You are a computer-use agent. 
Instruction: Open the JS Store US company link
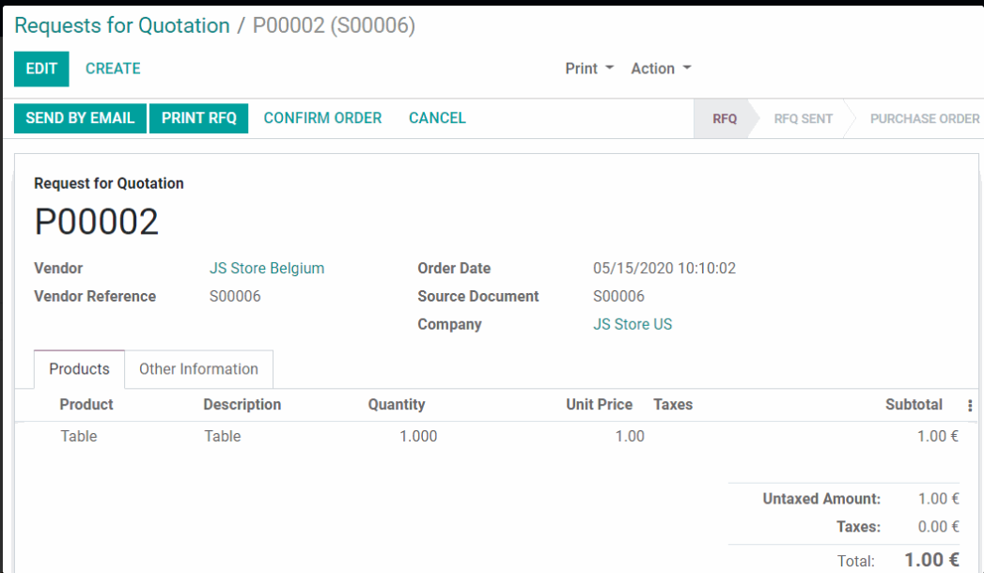(633, 325)
